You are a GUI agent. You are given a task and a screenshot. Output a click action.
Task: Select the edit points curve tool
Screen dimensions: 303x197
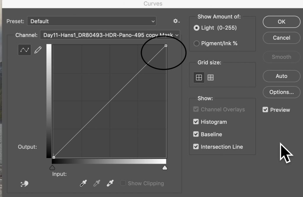tap(25, 50)
